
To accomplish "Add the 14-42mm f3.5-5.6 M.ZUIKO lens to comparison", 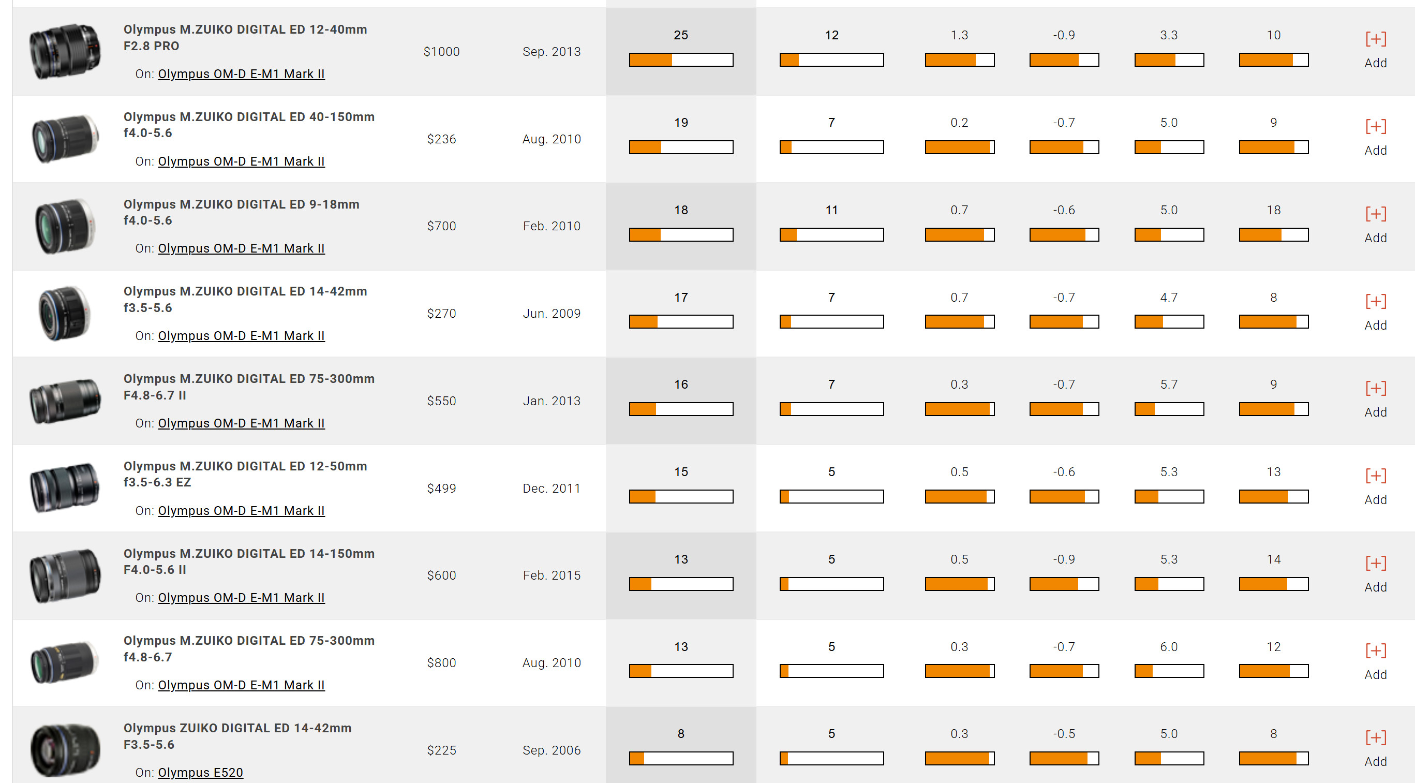I will pos(1376,312).
